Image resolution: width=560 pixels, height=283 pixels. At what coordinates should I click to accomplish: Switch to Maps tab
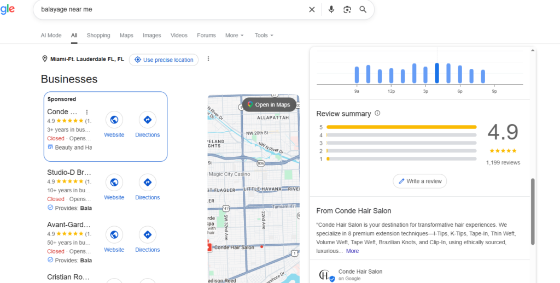coord(126,36)
